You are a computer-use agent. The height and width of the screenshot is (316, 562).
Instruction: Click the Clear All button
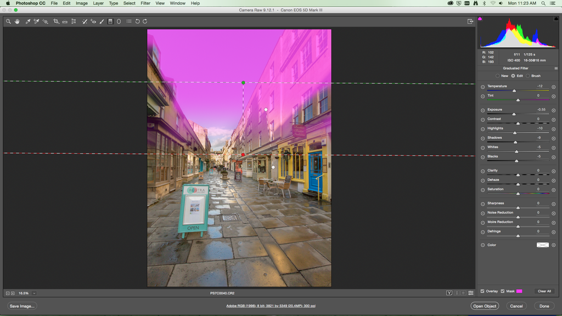tap(544, 291)
